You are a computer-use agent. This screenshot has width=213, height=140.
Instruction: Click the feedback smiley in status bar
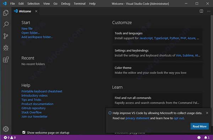pyautogui.click(x=199, y=138)
